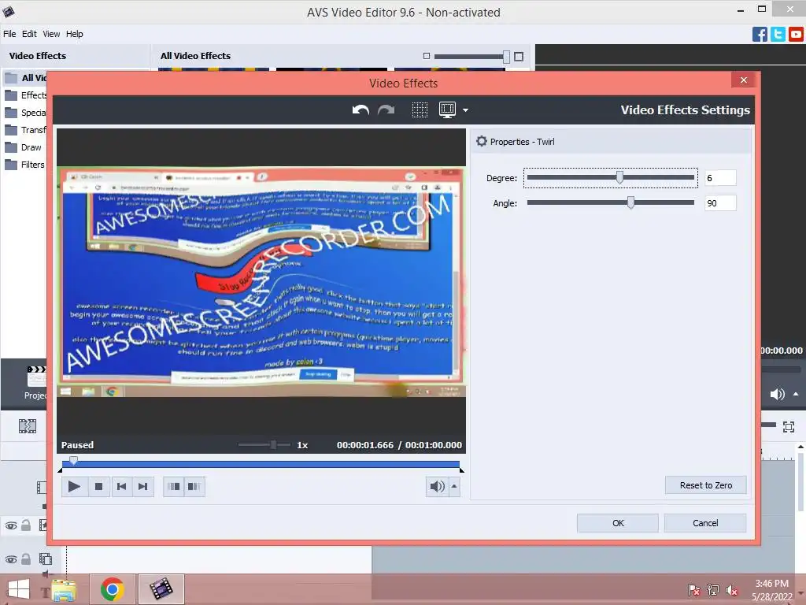Click the timeline scroll up arrow

click(x=800, y=447)
